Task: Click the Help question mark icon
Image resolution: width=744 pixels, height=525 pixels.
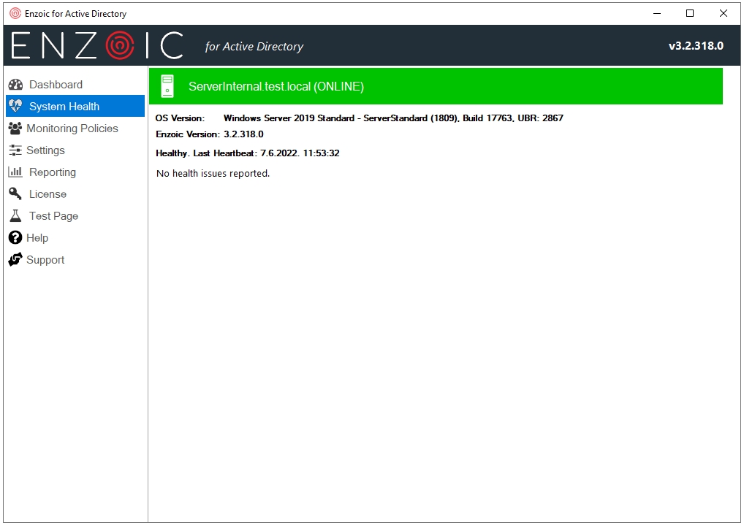Action: click(x=15, y=238)
